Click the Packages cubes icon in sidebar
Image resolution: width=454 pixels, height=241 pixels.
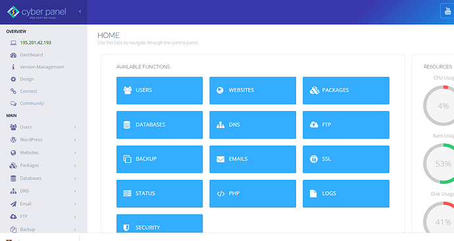(13, 165)
